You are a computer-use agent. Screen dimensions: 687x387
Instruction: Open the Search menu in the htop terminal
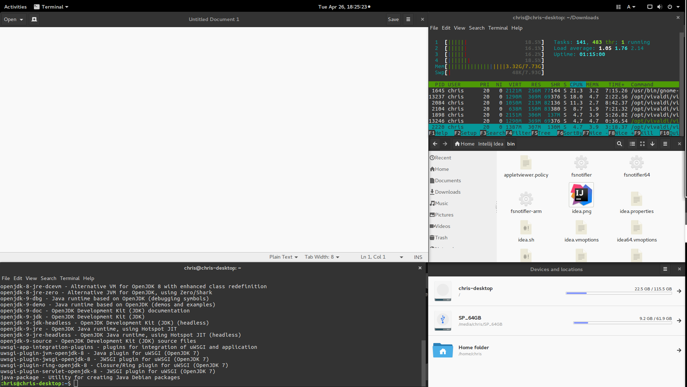[x=476, y=28]
